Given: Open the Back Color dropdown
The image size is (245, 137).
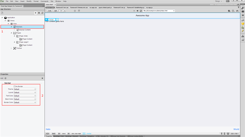Looking at the screenshot, I should tap(25, 99).
